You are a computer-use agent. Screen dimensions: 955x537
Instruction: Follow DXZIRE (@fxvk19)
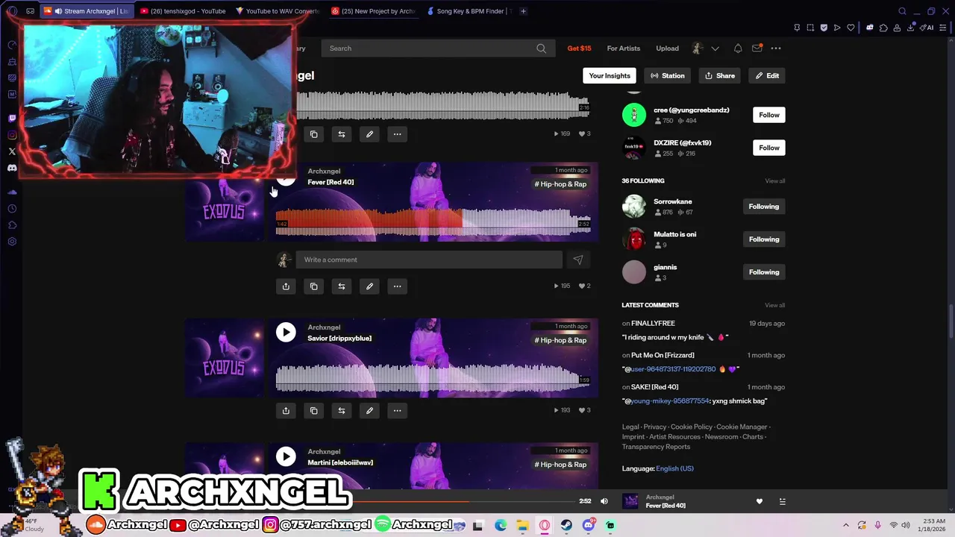pyautogui.click(x=769, y=148)
